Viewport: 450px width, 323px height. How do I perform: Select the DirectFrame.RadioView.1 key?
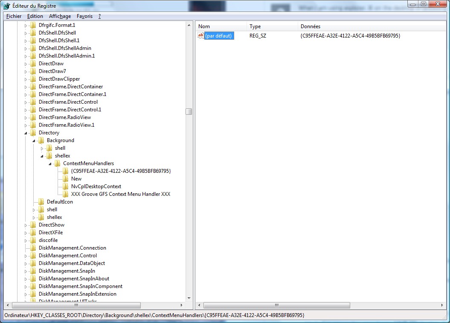pos(67,125)
